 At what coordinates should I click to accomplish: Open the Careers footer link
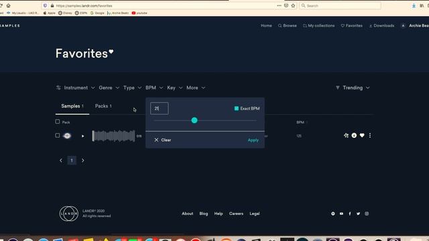click(x=236, y=214)
